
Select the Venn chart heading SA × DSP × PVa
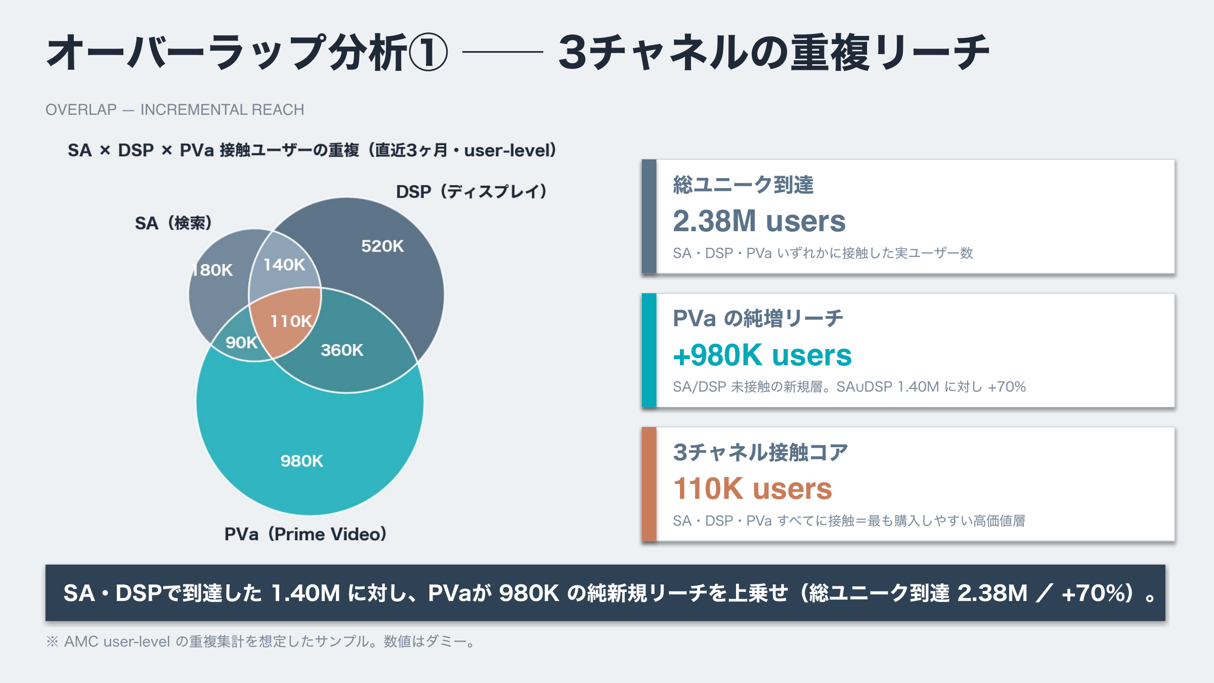[312, 150]
